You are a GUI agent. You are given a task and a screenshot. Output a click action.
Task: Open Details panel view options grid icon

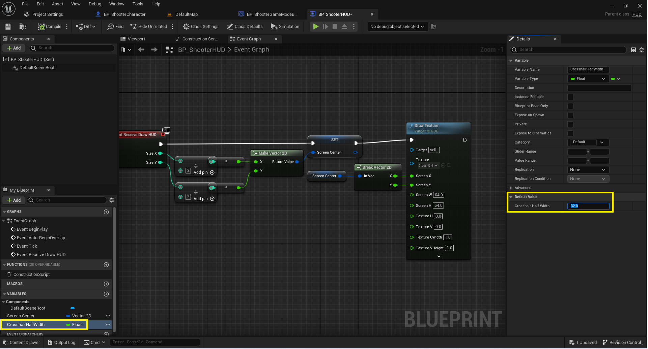[x=633, y=50]
